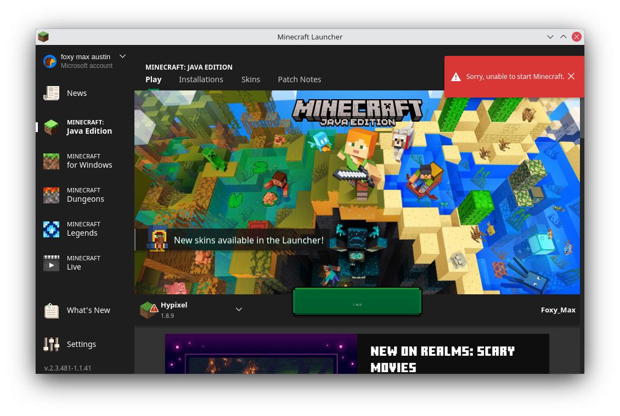Screen dimensions: 620x416
Task: Click the foxy max austin account avatar
Action: point(50,61)
